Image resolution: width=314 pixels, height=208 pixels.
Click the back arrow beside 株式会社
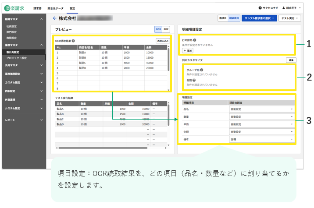(54, 18)
